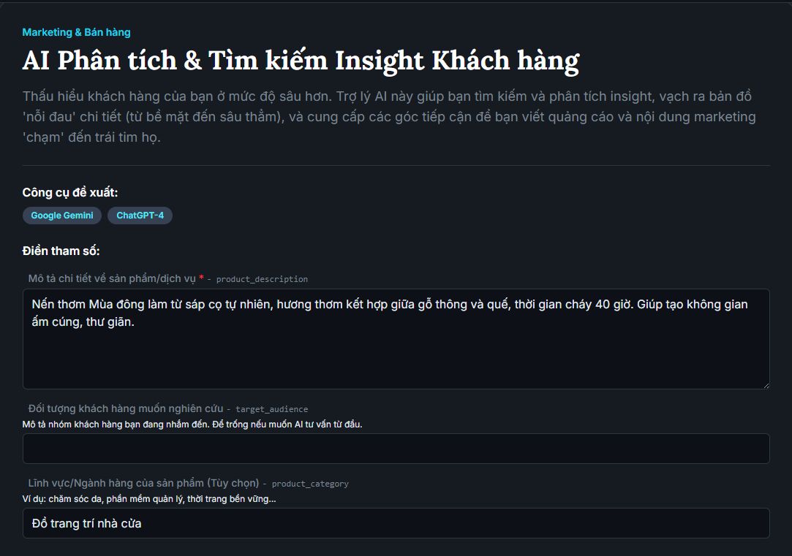
Task: Click the hint text about nhóm khách hàng
Action: pyautogui.click(x=192, y=424)
